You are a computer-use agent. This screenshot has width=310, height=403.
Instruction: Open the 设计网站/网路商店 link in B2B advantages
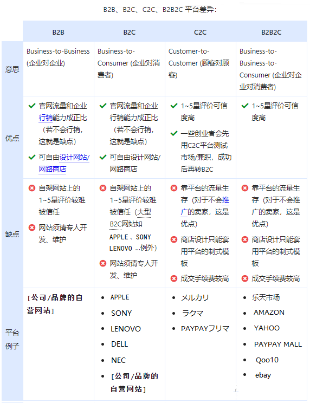point(64,163)
